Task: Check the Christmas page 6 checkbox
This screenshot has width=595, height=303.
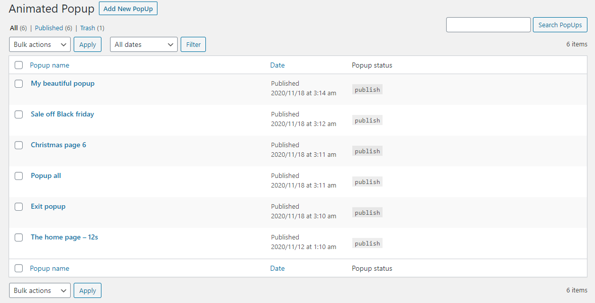Action: (19, 145)
